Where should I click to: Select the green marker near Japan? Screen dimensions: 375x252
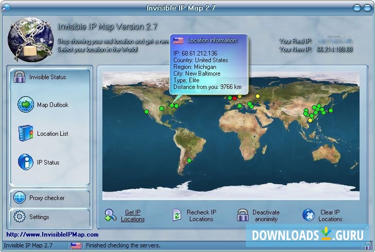point(331,111)
